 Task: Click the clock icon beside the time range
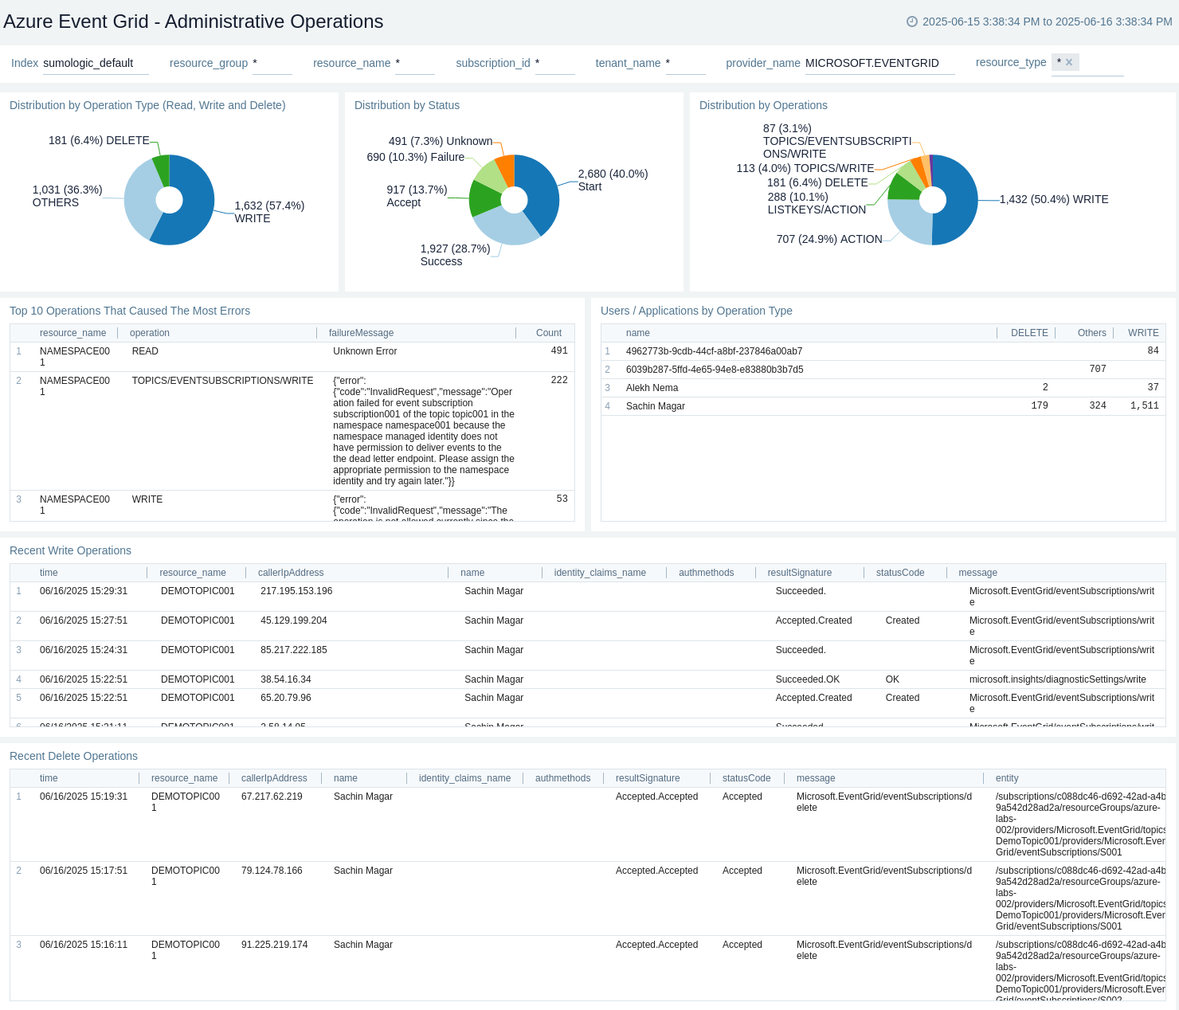pos(912,22)
